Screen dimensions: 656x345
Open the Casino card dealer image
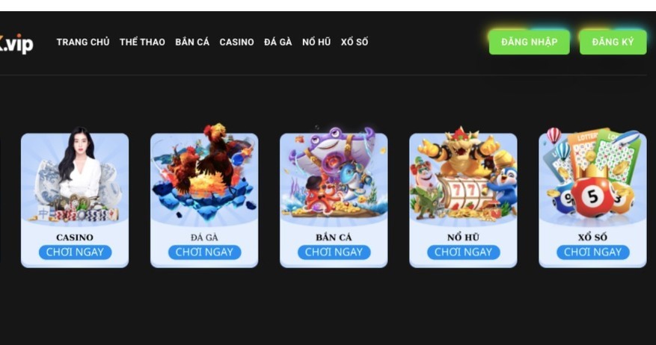pos(75,175)
